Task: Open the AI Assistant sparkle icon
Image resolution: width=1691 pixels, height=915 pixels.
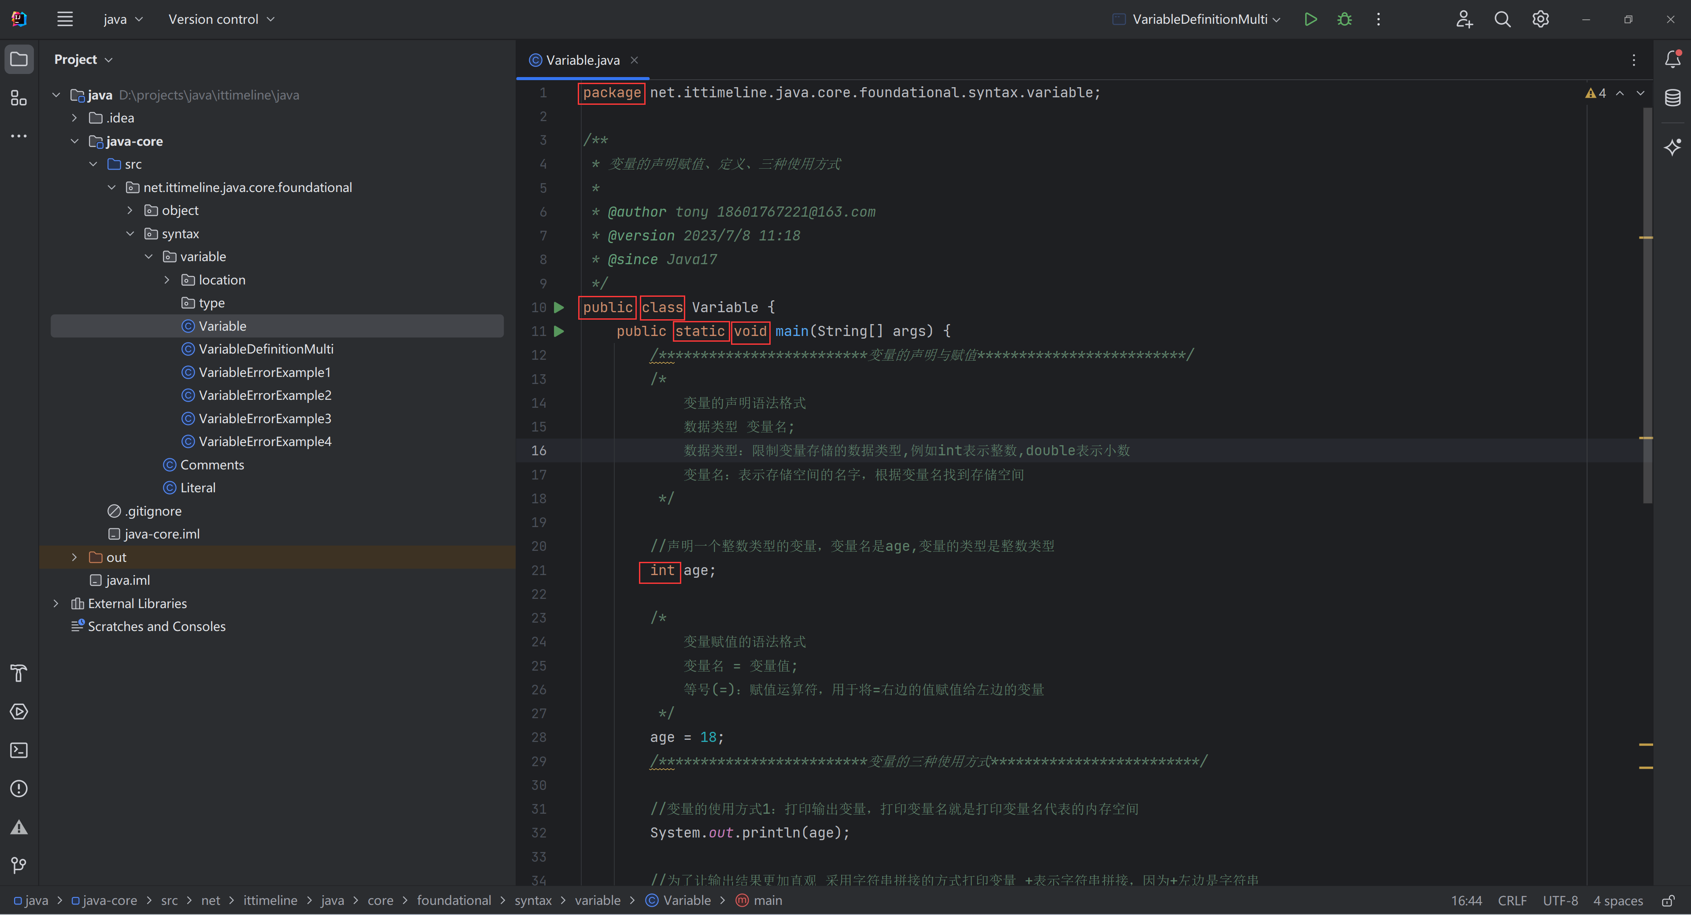Action: pyautogui.click(x=1673, y=146)
